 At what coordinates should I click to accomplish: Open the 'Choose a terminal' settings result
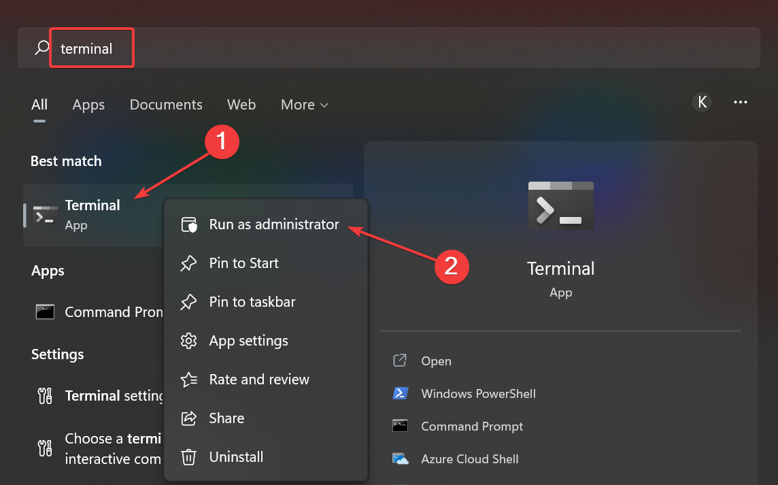point(93,449)
